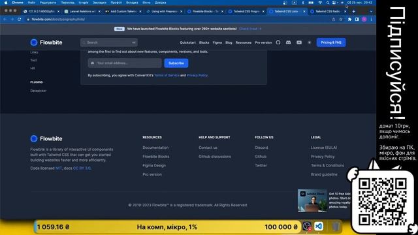Screen dimensions: 418x235
Task: Open Chrome extensions puzzle icon
Action: [349, 19]
